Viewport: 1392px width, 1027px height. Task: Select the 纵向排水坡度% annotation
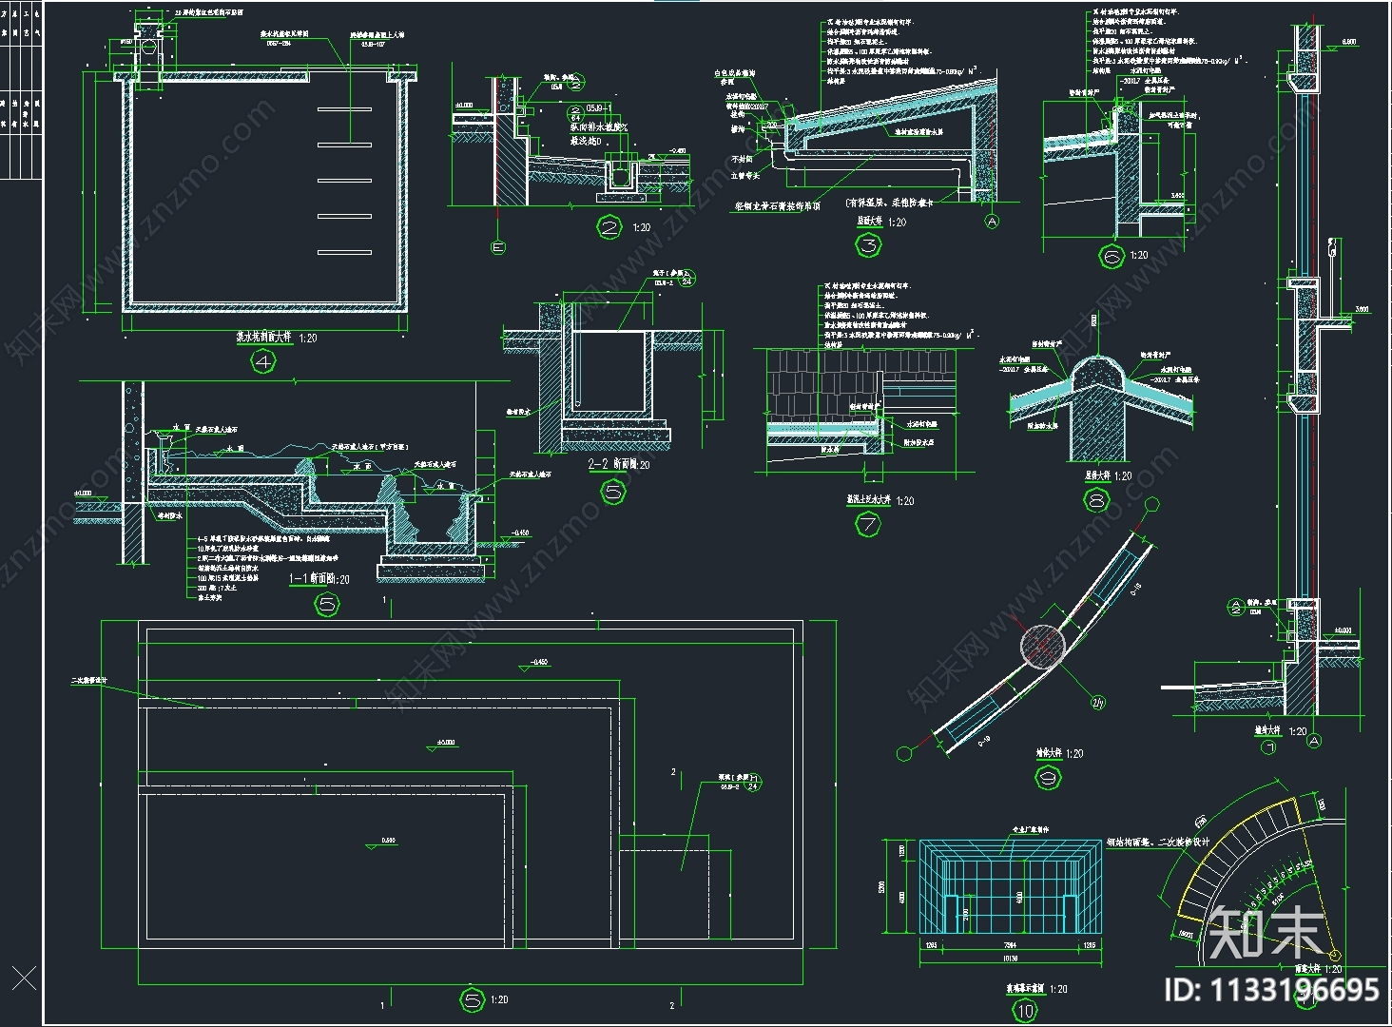click(x=598, y=126)
